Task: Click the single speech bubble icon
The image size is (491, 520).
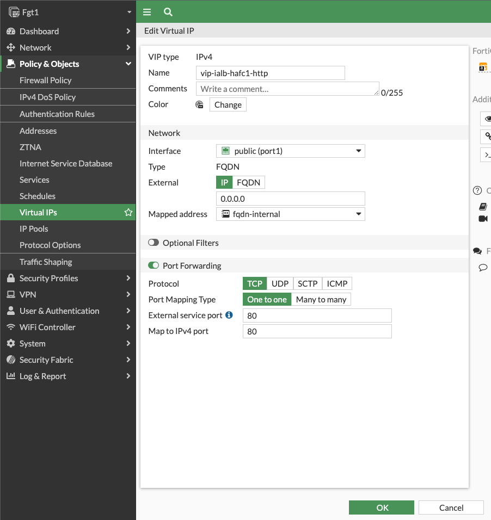Action: (x=483, y=267)
